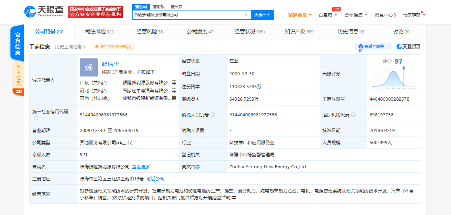Select the 官方信息 side tab

click(18, 43)
